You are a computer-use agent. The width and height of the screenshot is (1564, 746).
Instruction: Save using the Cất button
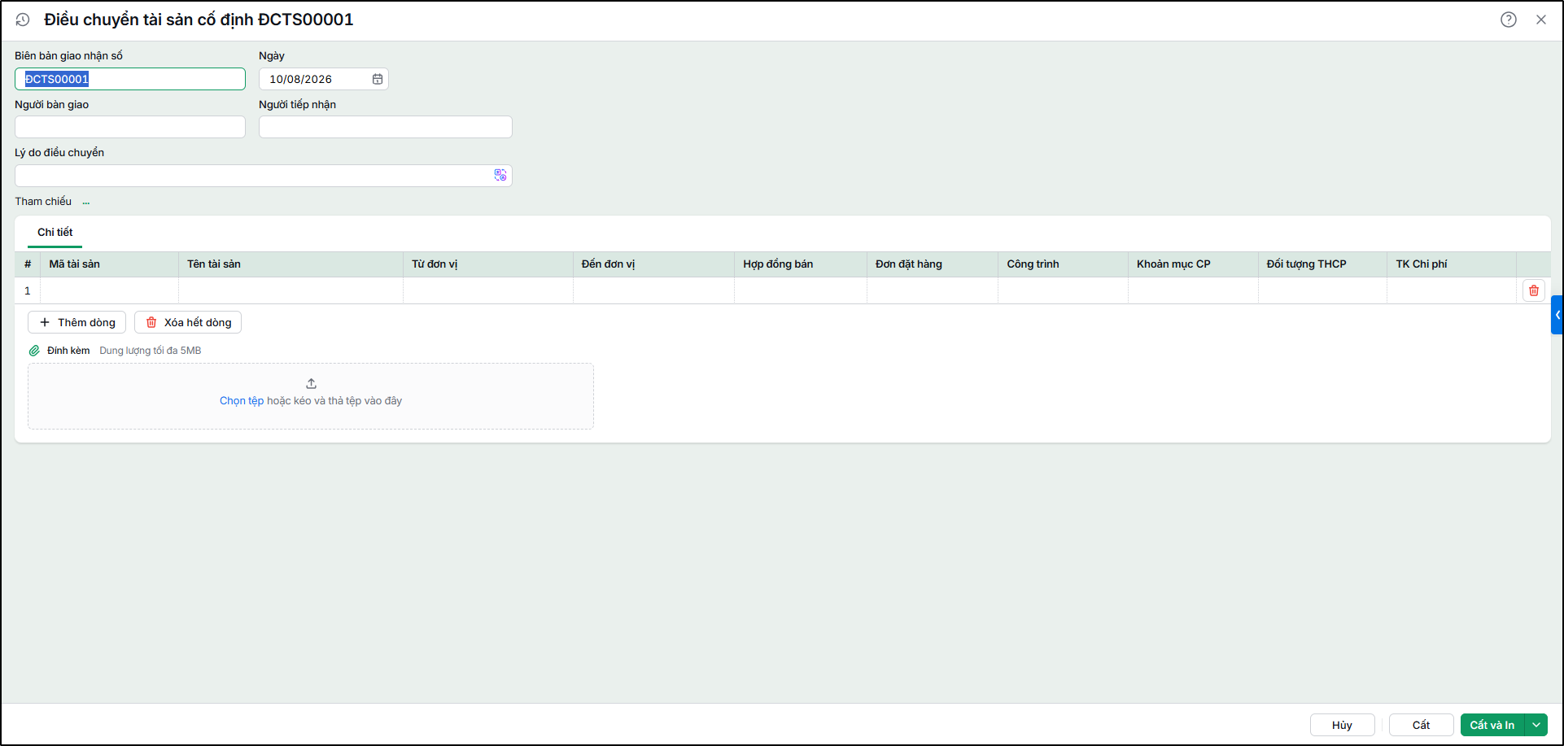1422,725
